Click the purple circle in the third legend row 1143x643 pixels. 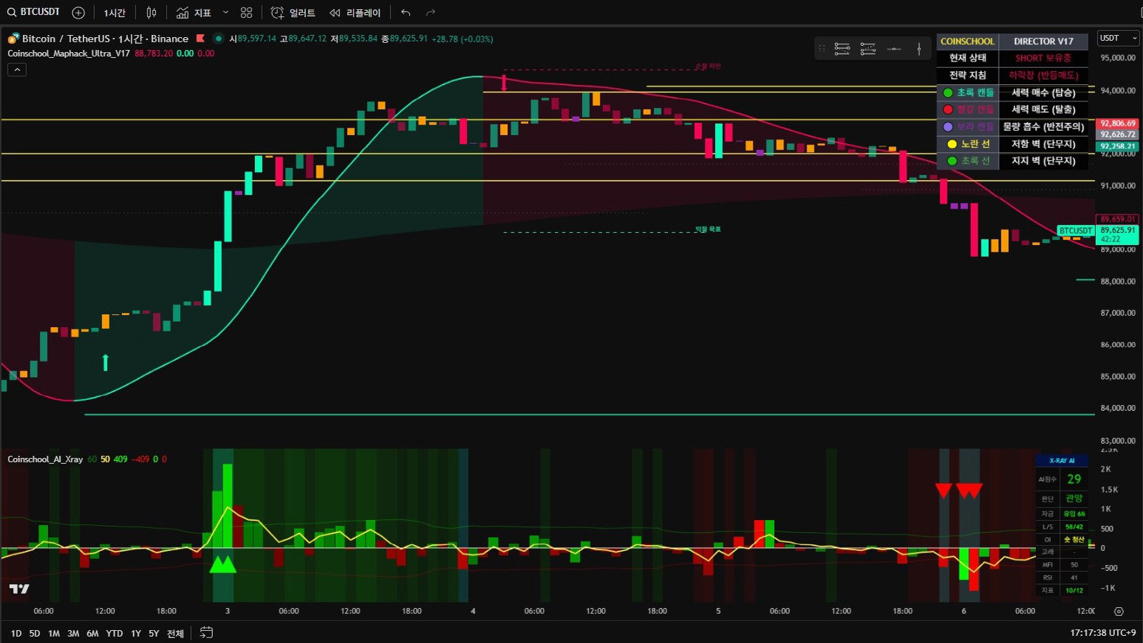click(948, 126)
